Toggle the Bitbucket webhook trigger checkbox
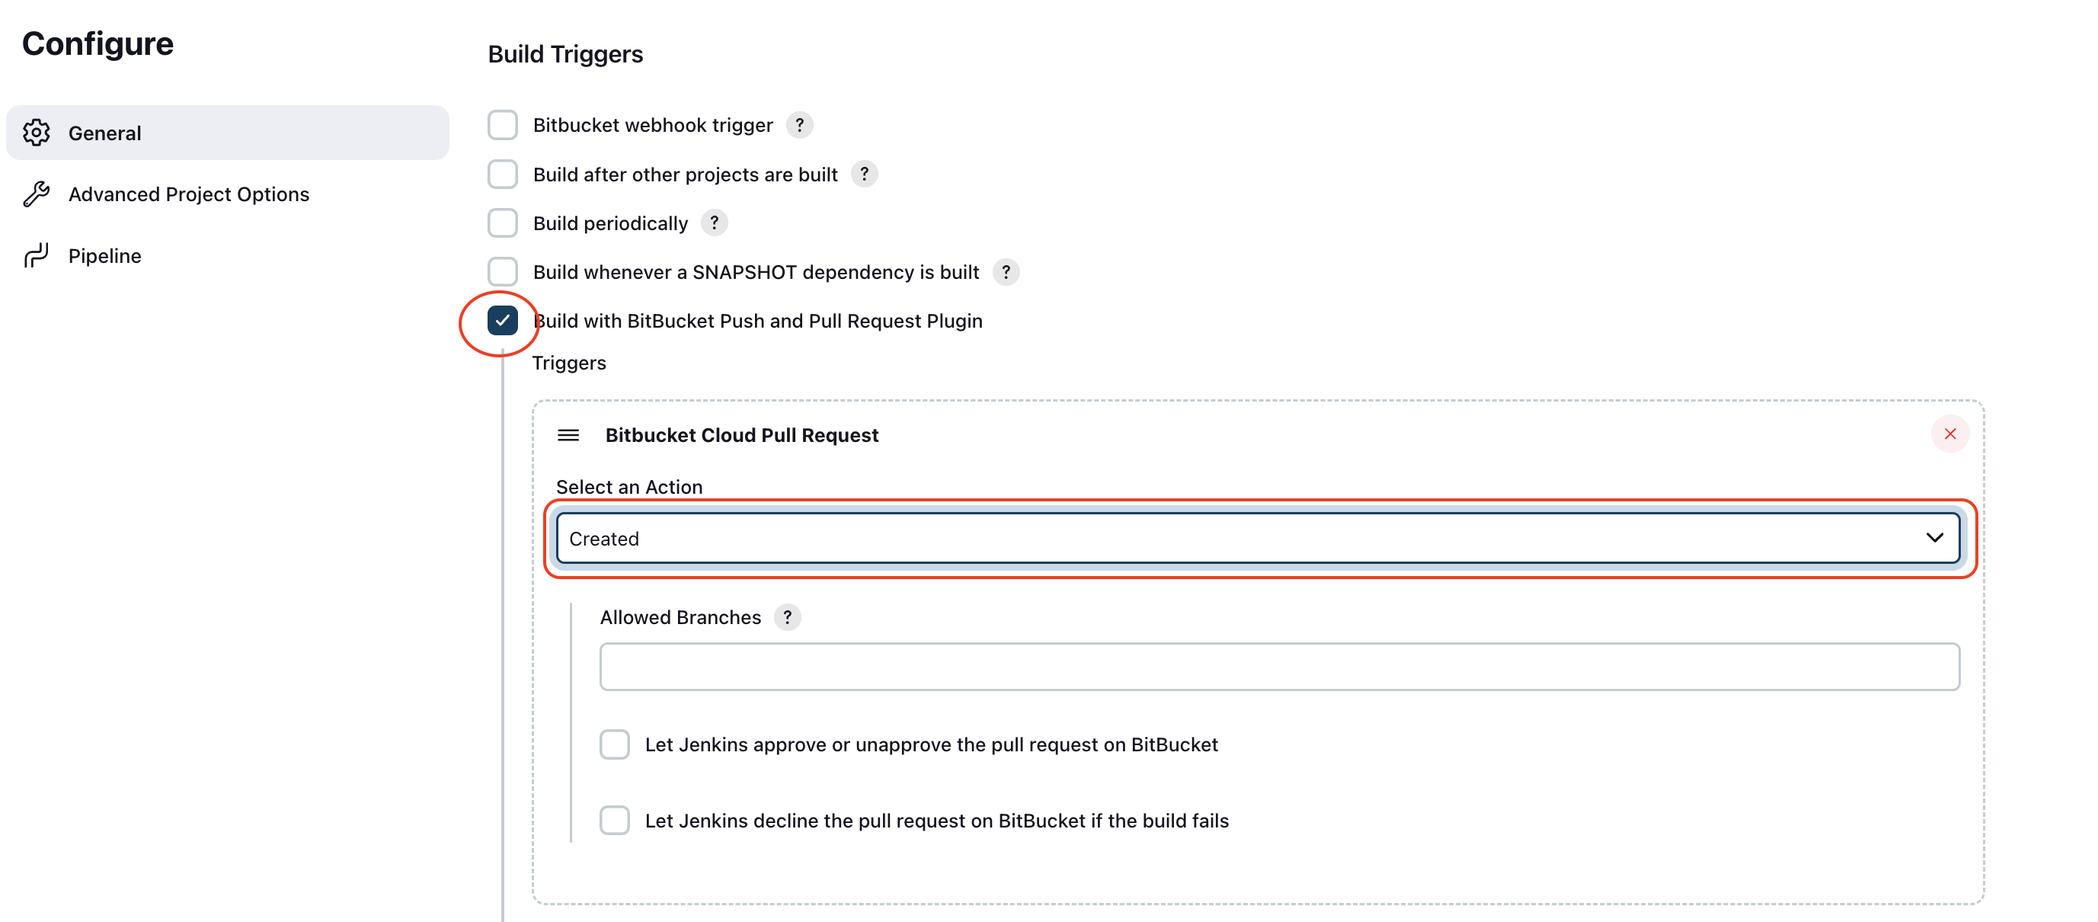This screenshot has height=922, width=2098. point(503,124)
